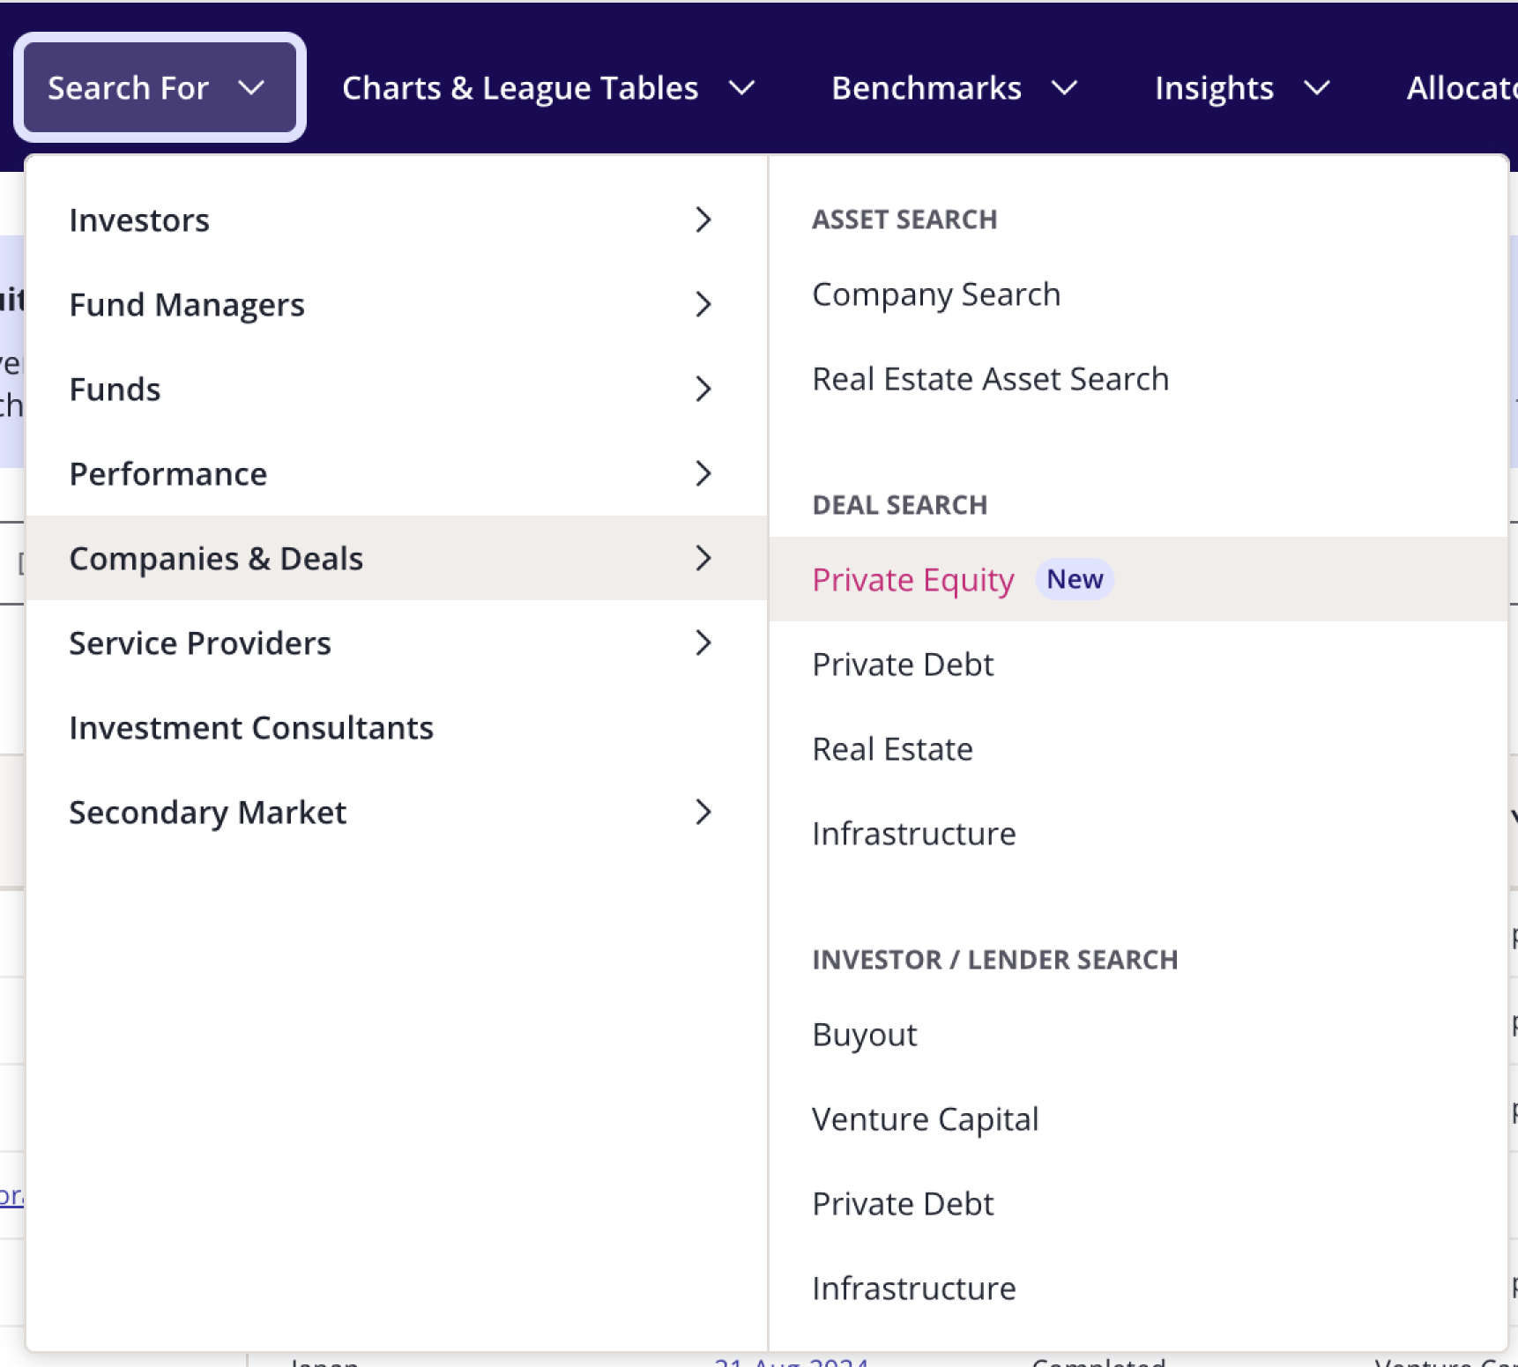Open Real Estate Asset Search

tap(990, 379)
